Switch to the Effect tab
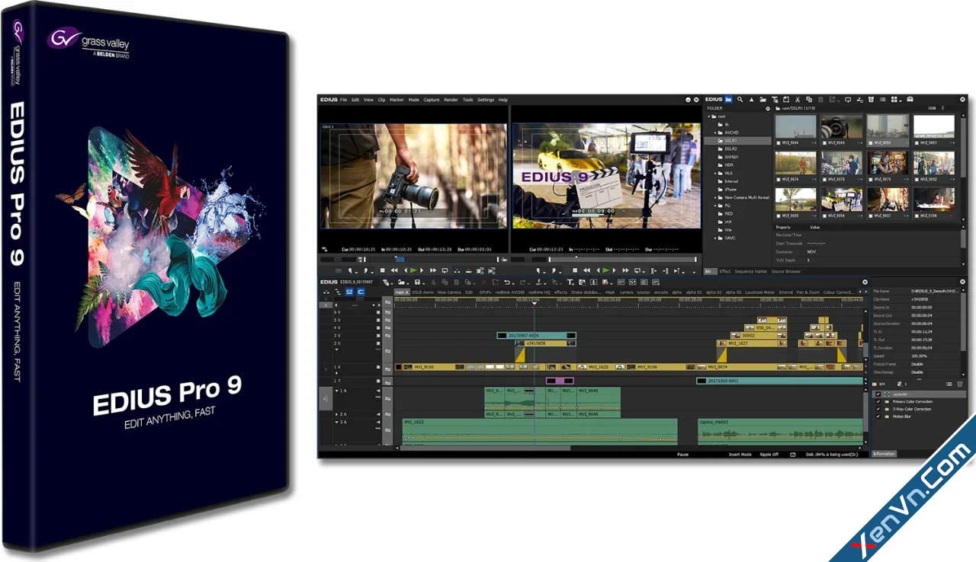Viewport: 976px width, 562px height. [724, 271]
